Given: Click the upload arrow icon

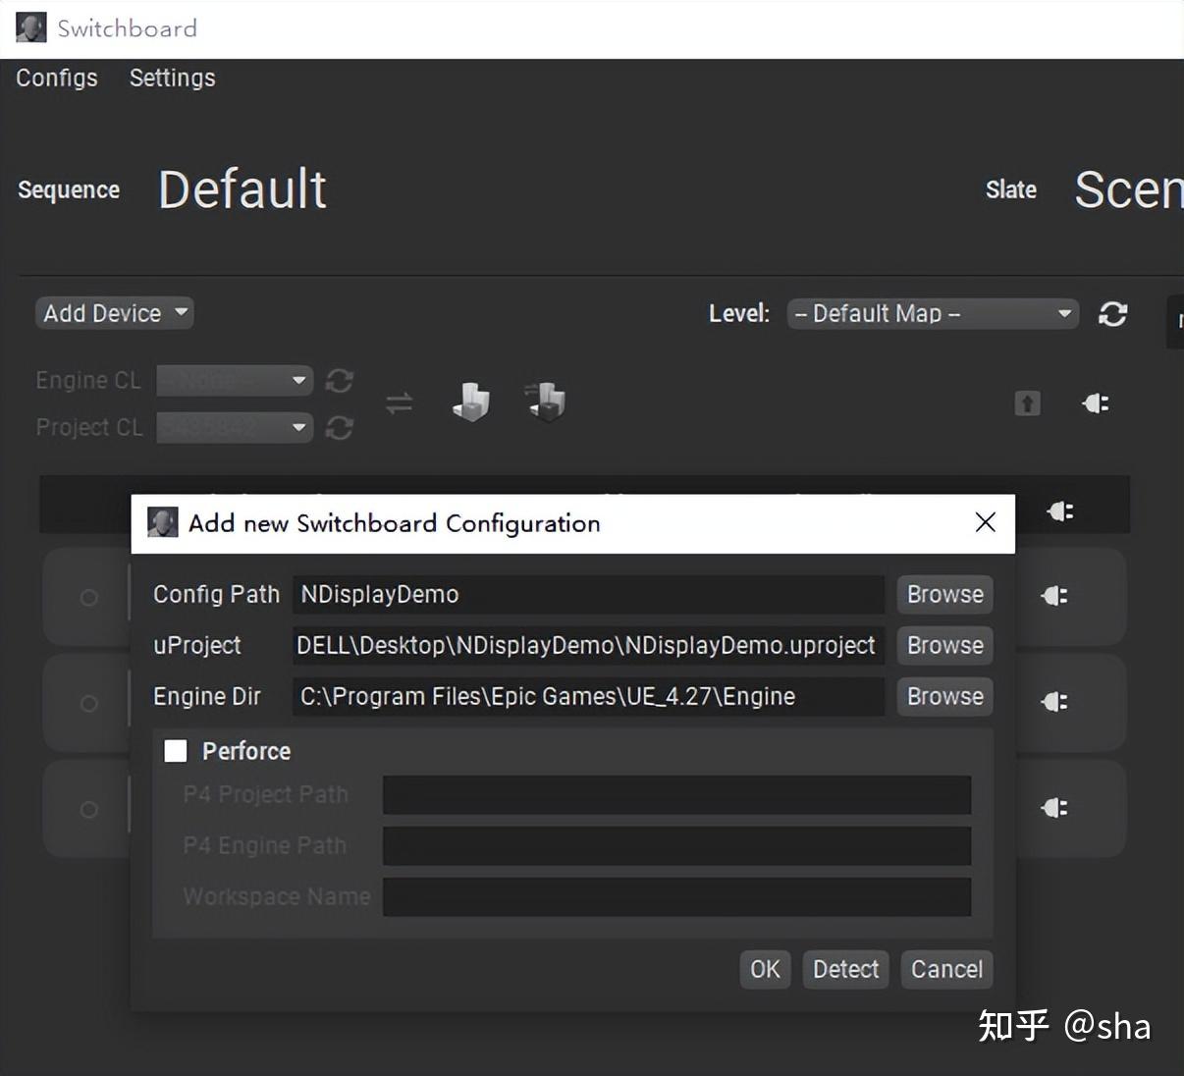Looking at the screenshot, I should click(x=1027, y=403).
